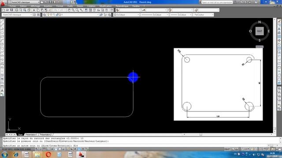Open the Affichage menu

click(35, 6)
